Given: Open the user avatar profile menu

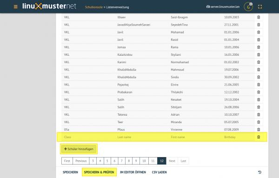Looking at the screenshot, I should (x=248, y=7).
